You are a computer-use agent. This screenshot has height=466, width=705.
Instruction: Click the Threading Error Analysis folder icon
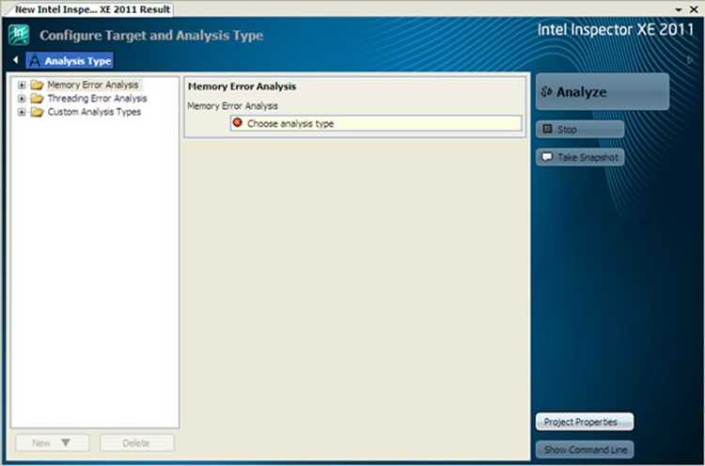pos(37,99)
